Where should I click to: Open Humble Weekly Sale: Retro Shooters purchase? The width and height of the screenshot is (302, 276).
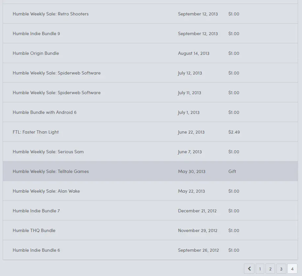[x=150, y=14]
